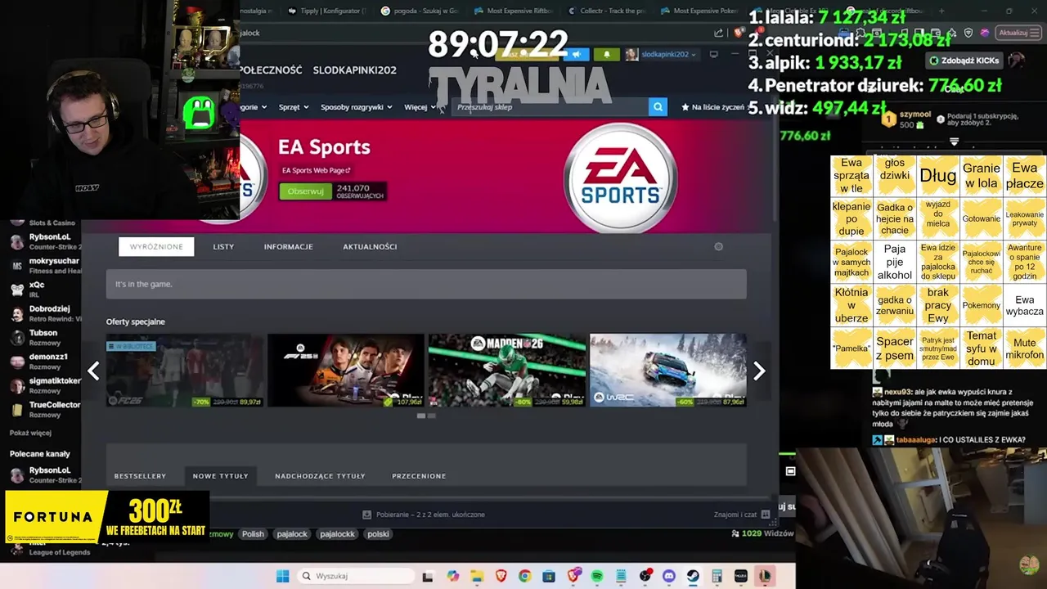
Task: Show previous special offers with left arrow
Action: [x=93, y=371]
